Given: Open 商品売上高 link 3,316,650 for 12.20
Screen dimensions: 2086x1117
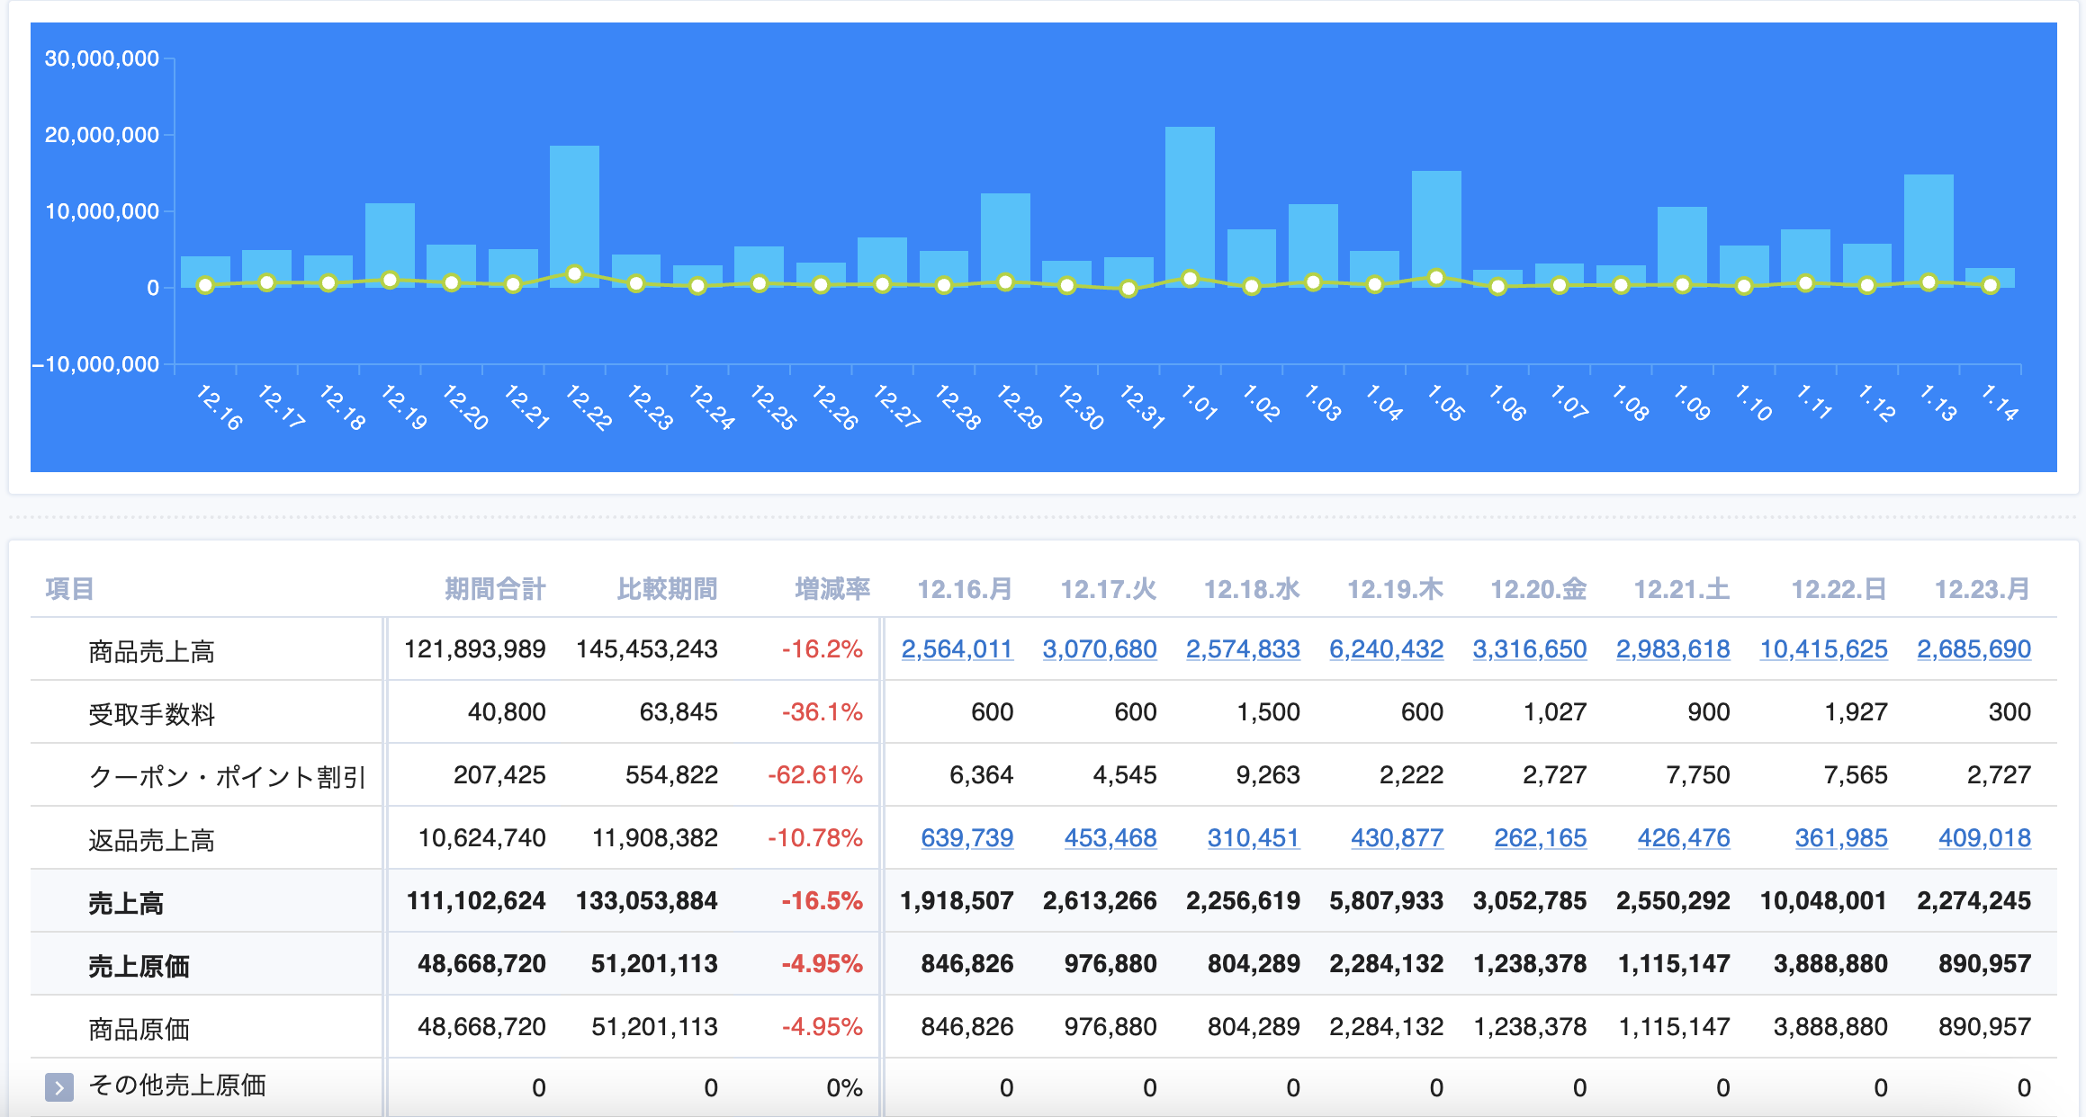Looking at the screenshot, I should [1530, 649].
